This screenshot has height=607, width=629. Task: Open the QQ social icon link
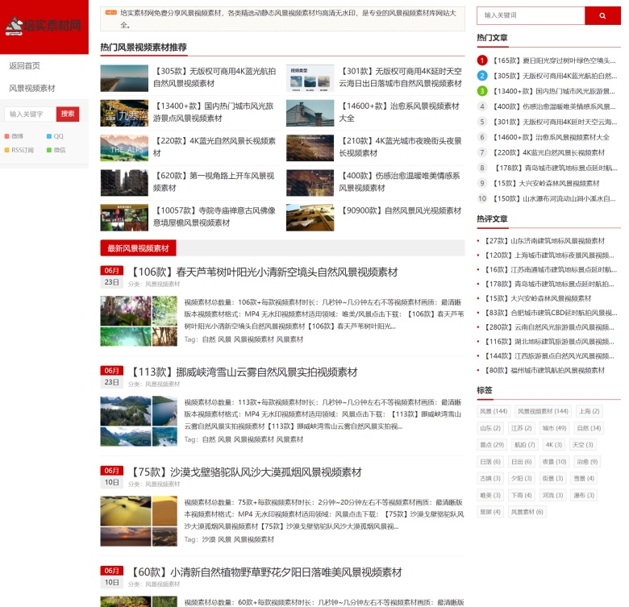point(56,136)
